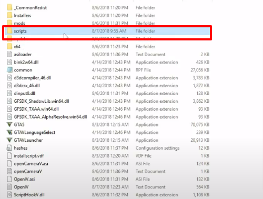Screen dimensions: 263x199
Task: Click the GFSDK_ShadowLib.win64.dll file icon
Action: pos(9,101)
